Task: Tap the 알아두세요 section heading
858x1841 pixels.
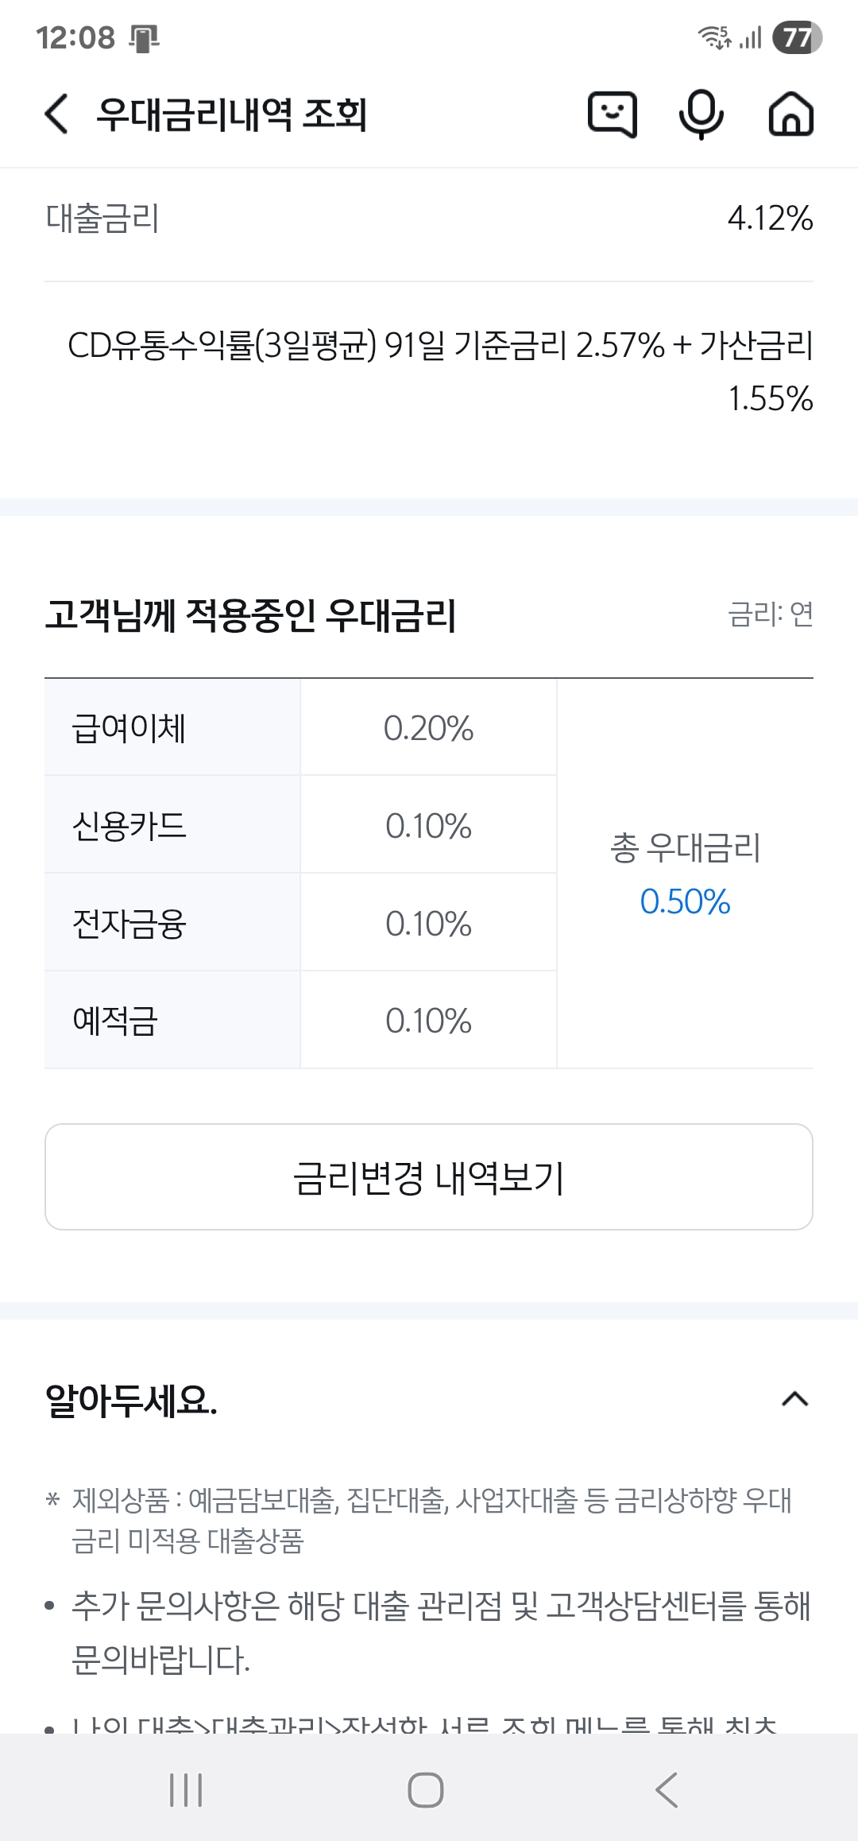Action: click(x=132, y=1400)
